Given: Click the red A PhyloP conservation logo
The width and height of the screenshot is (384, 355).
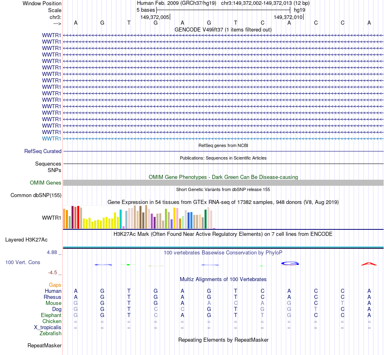Looking at the screenshot, I should [x=369, y=264].
